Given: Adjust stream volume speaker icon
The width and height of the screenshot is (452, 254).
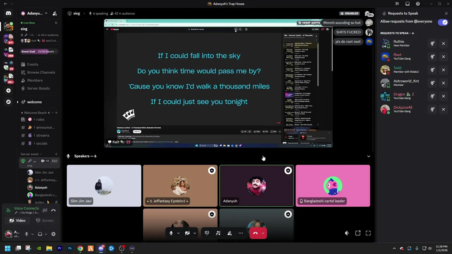Looking at the screenshot, I should [x=347, y=233].
